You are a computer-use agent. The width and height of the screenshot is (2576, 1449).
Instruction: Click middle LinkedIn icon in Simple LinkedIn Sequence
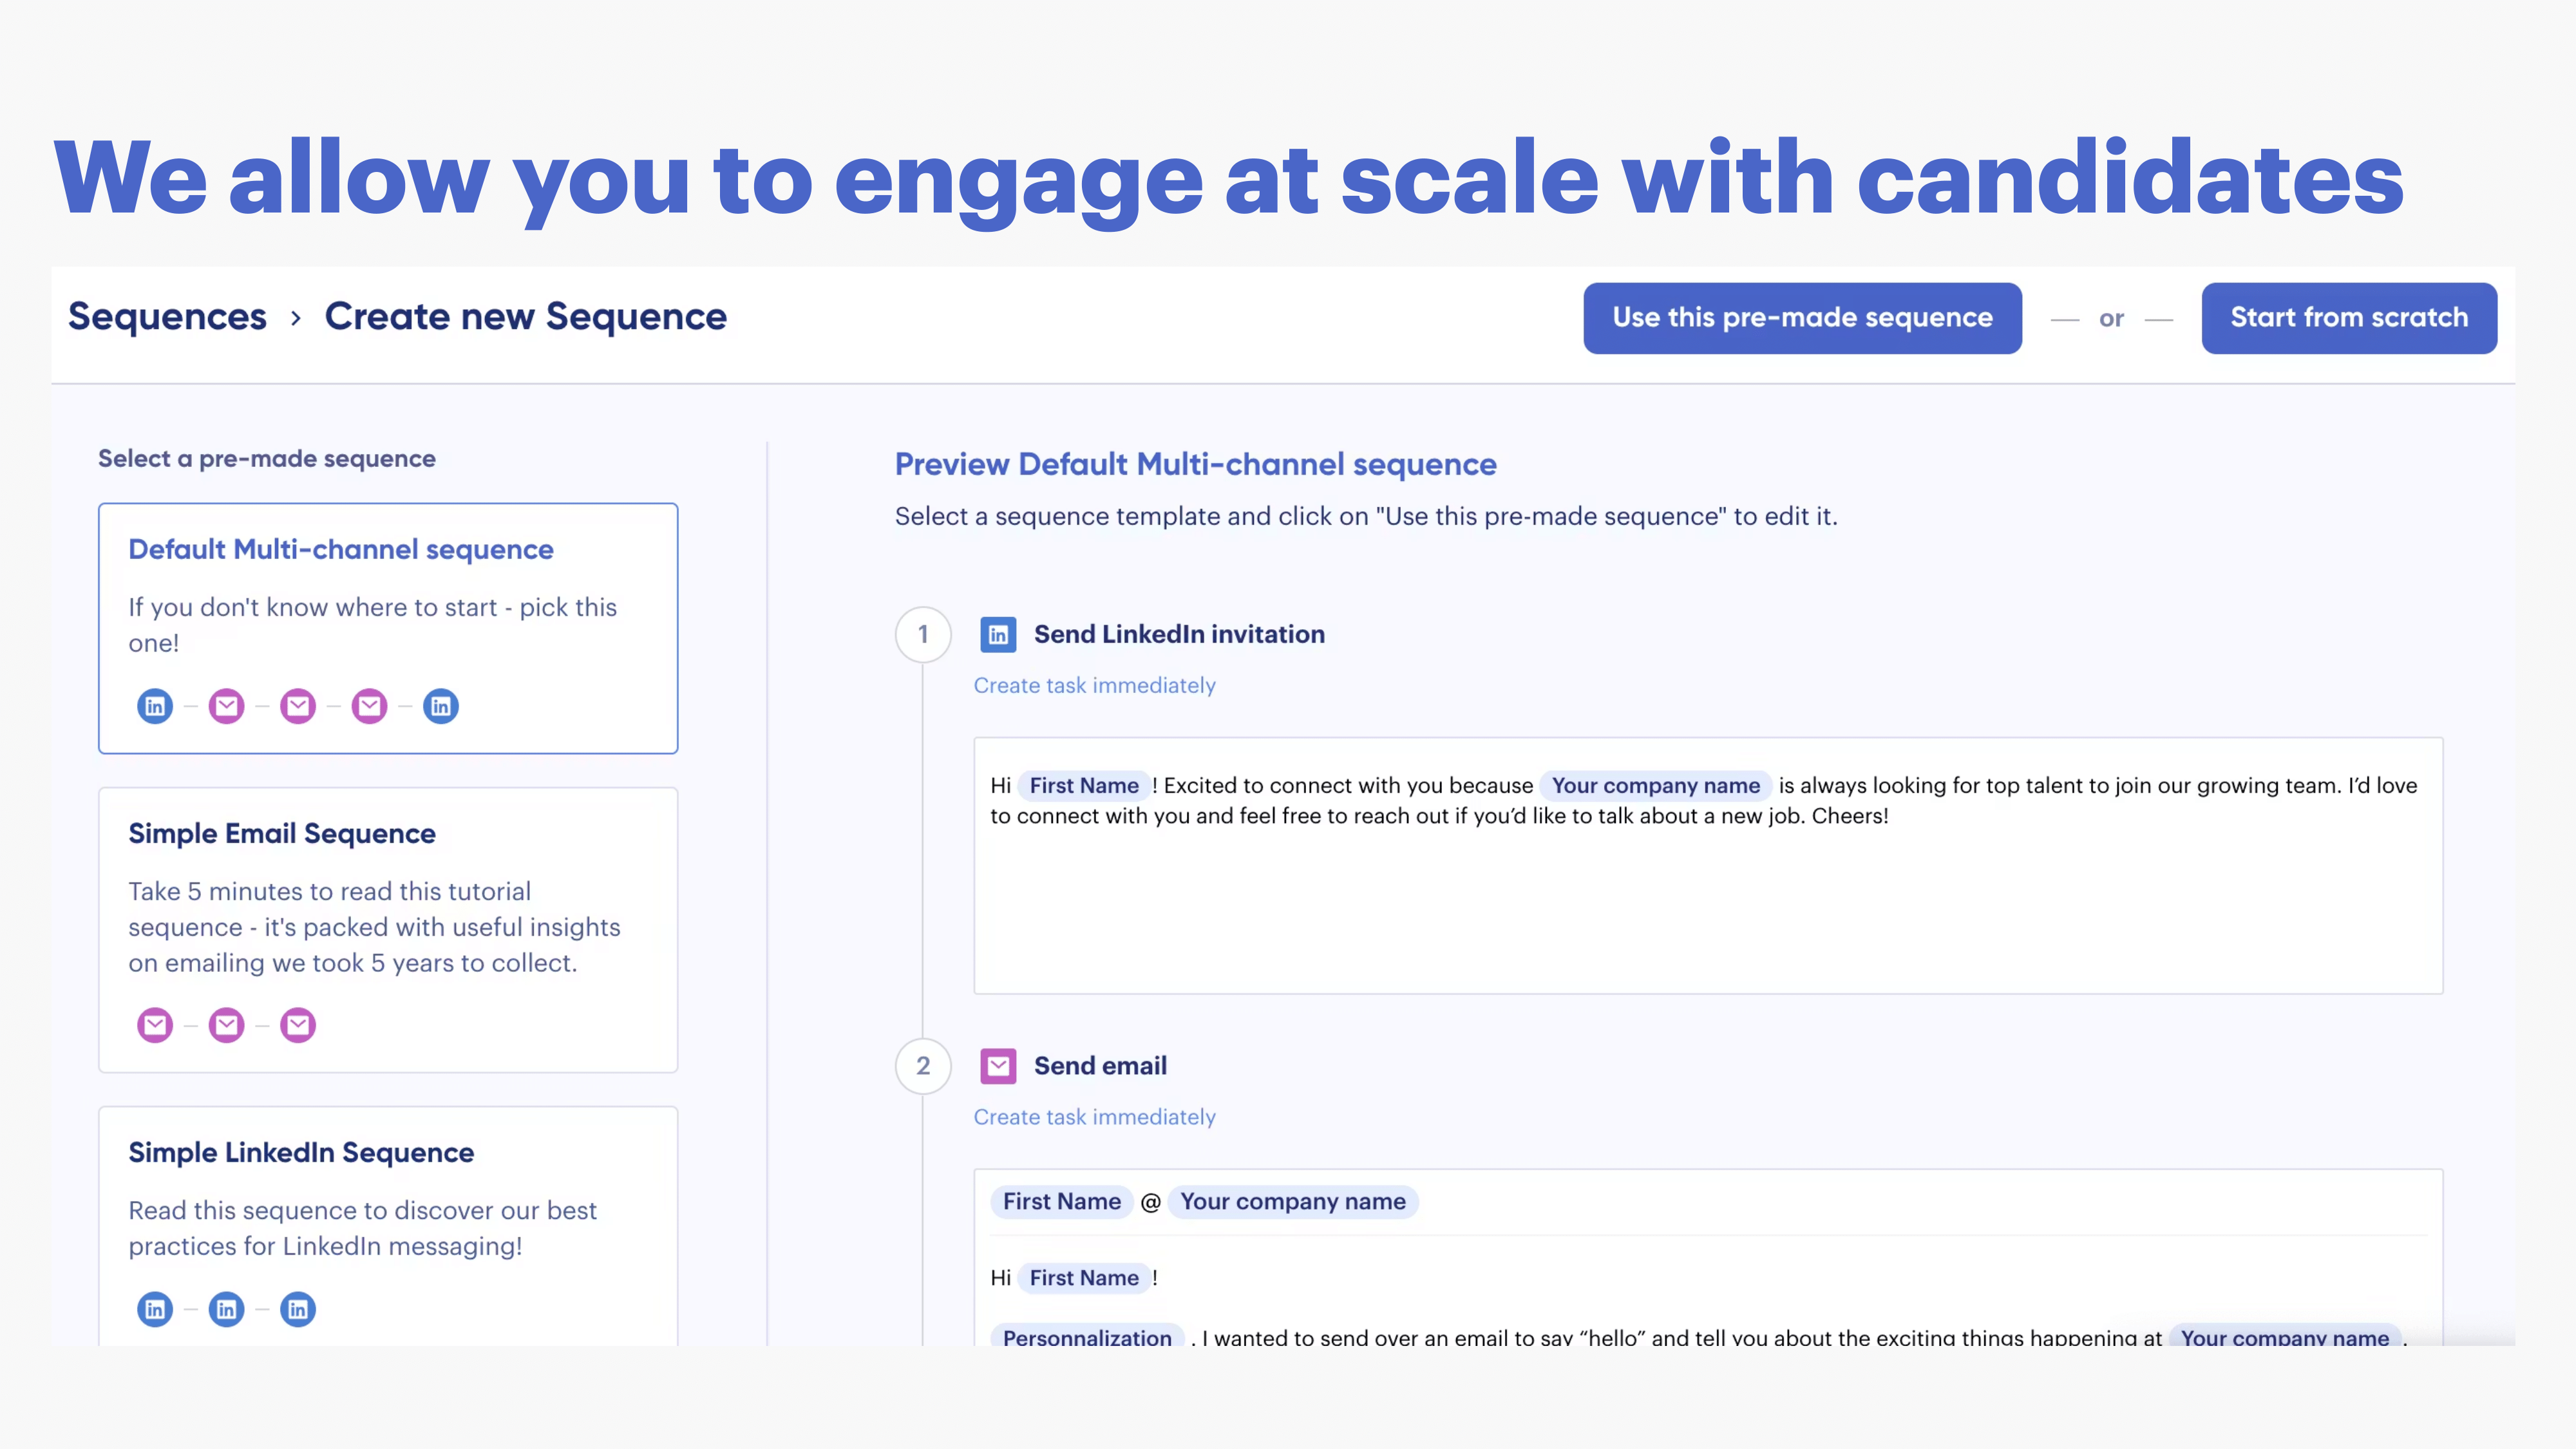pos(227,1309)
